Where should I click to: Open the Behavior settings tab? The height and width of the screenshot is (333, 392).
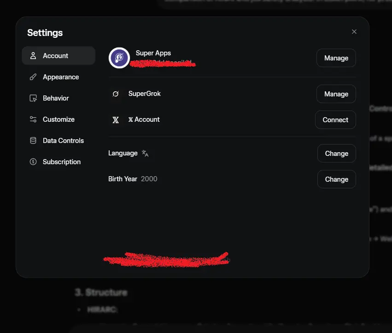[59, 98]
